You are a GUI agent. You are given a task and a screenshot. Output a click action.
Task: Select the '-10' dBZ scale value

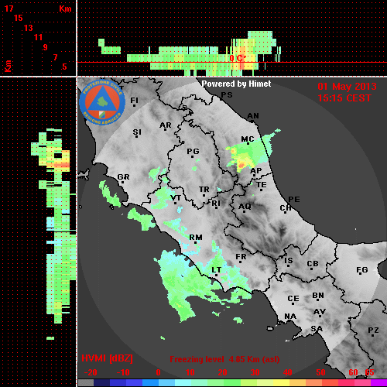point(123,372)
